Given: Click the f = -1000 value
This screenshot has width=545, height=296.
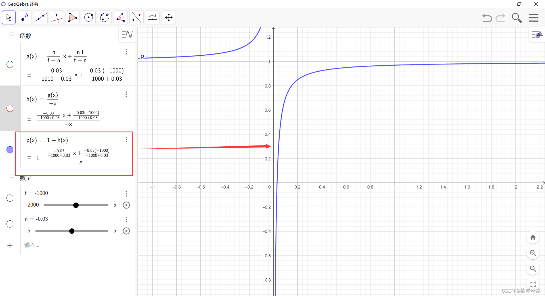Looking at the screenshot, I should 36,193.
